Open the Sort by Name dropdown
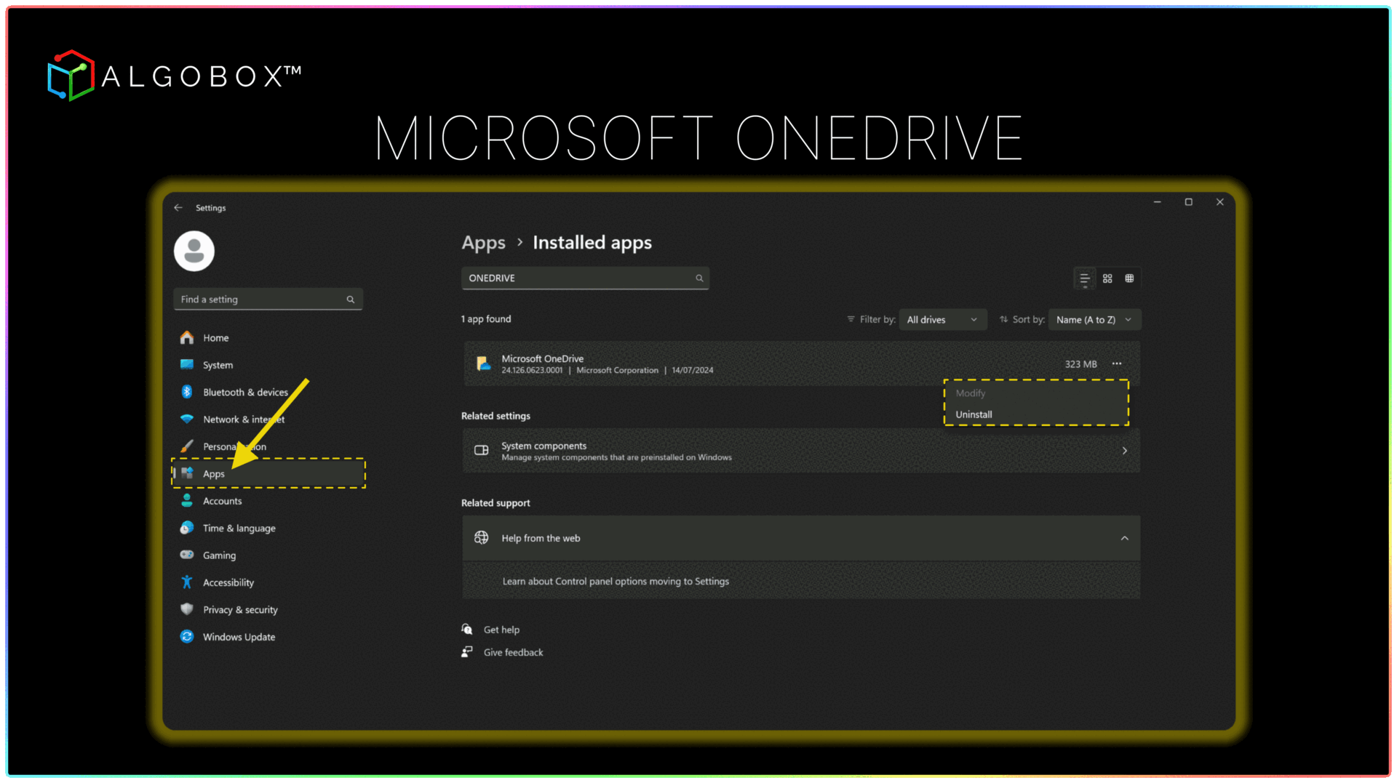The height and width of the screenshot is (783, 1397). point(1094,320)
